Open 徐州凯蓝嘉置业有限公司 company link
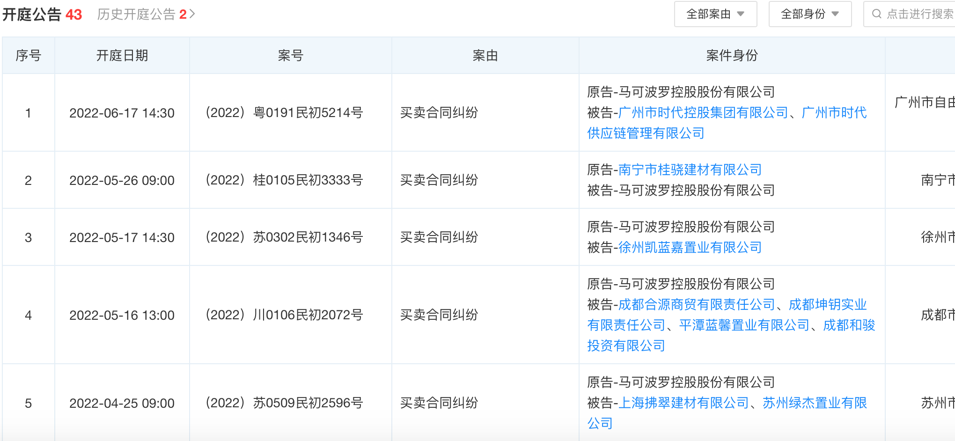The height and width of the screenshot is (441, 955). [690, 248]
